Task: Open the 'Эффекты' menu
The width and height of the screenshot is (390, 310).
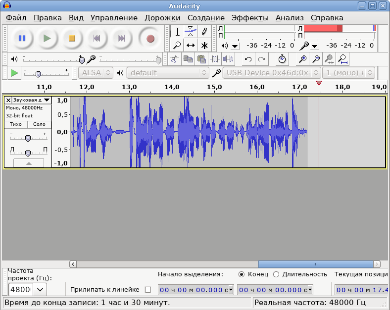Action: pos(250,18)
